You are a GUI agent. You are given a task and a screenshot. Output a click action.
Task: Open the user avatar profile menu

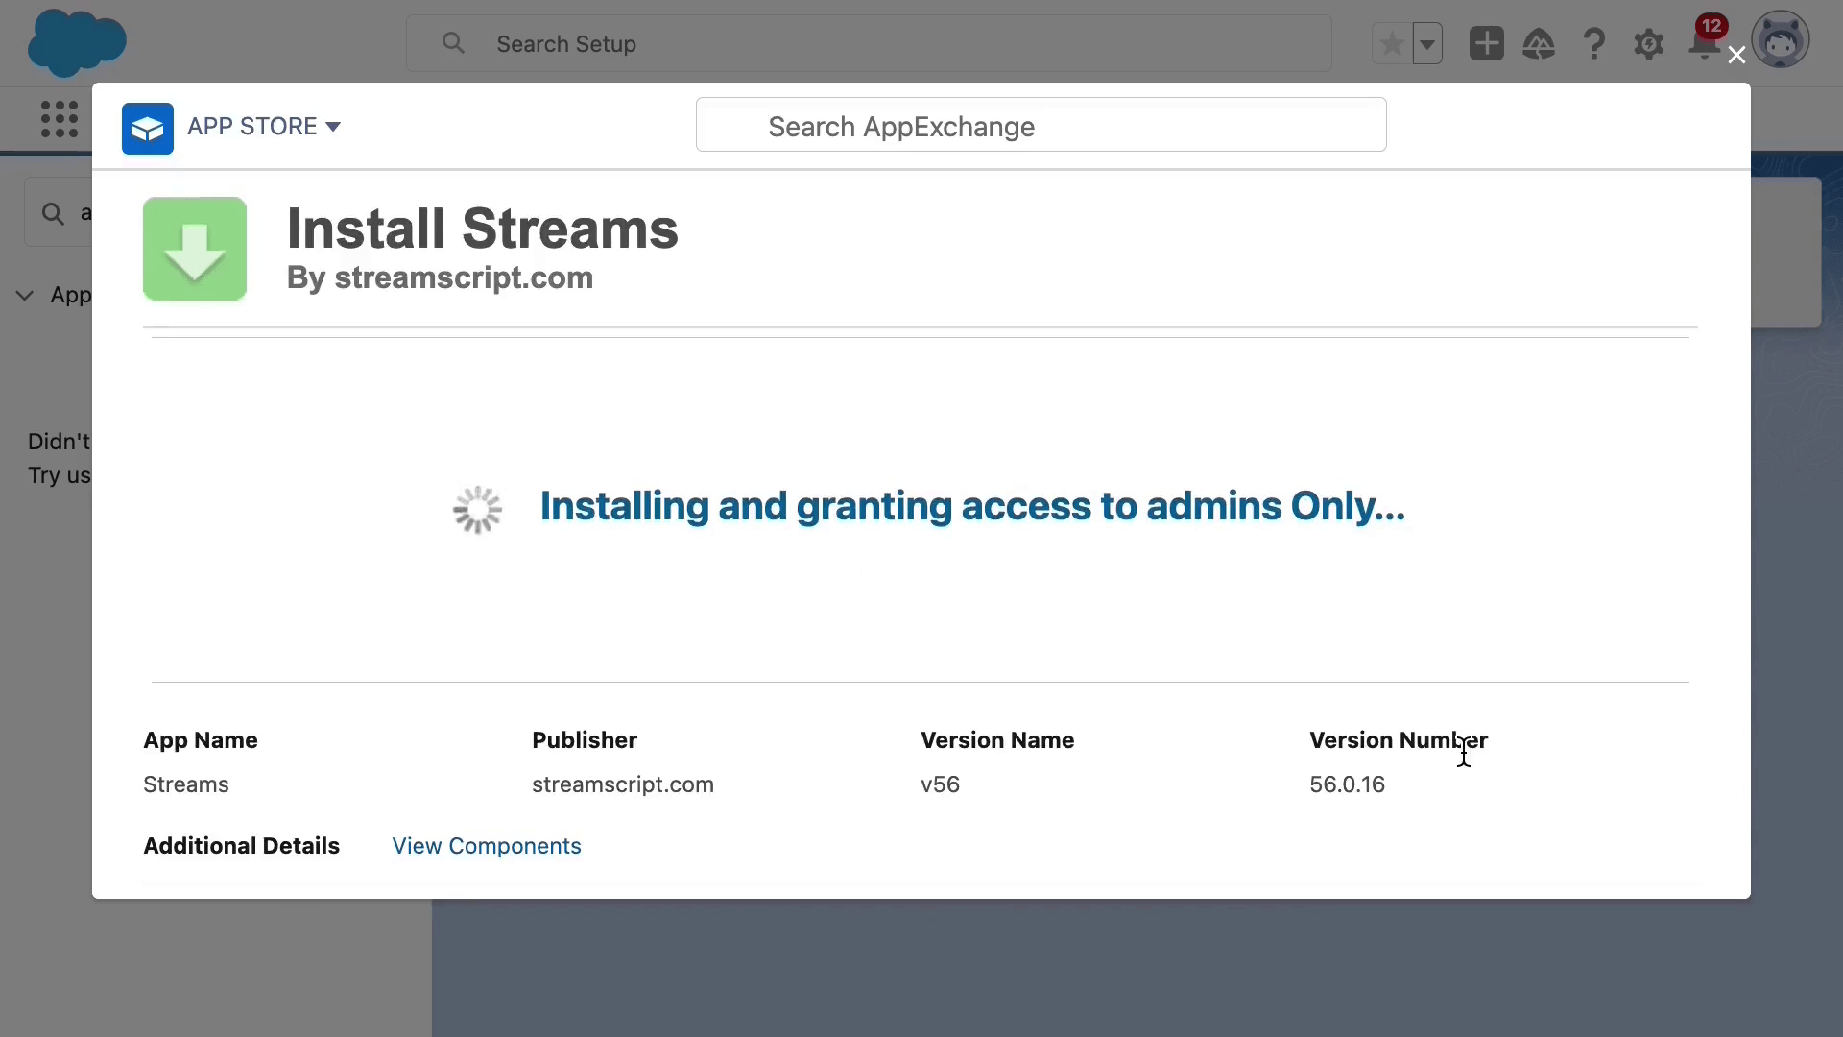tap(1781, 40)
